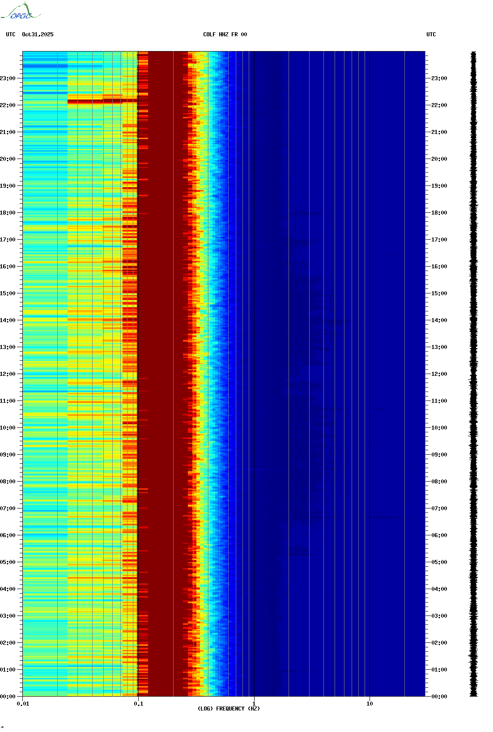493x732 pixels.
Task: Click the left axis 16:00 label
Action: click(x=8, y=267)
